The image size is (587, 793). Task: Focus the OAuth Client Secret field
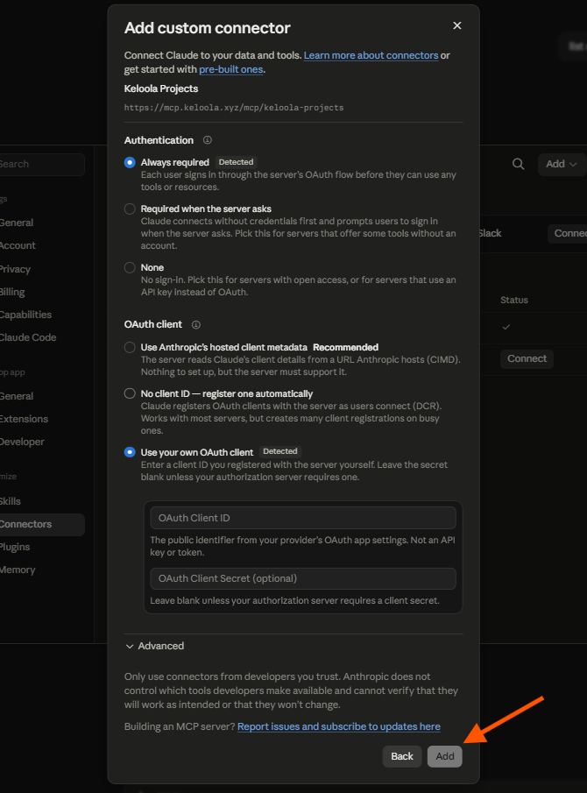point(303,578)
